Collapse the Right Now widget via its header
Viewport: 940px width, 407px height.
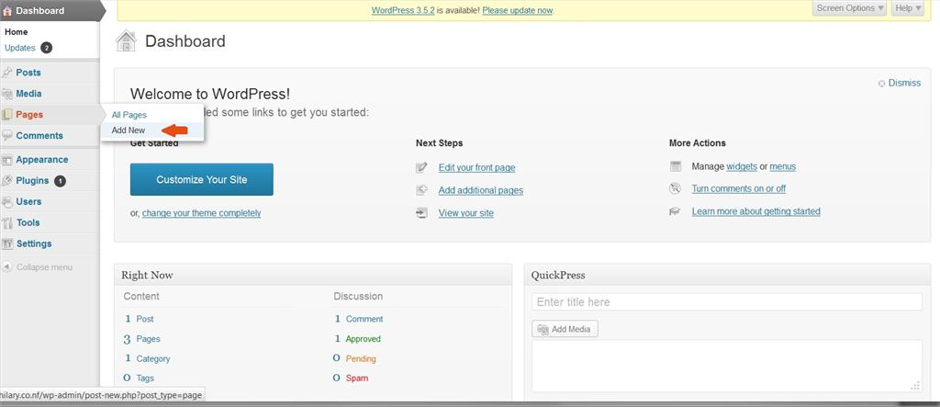point(313,275)
